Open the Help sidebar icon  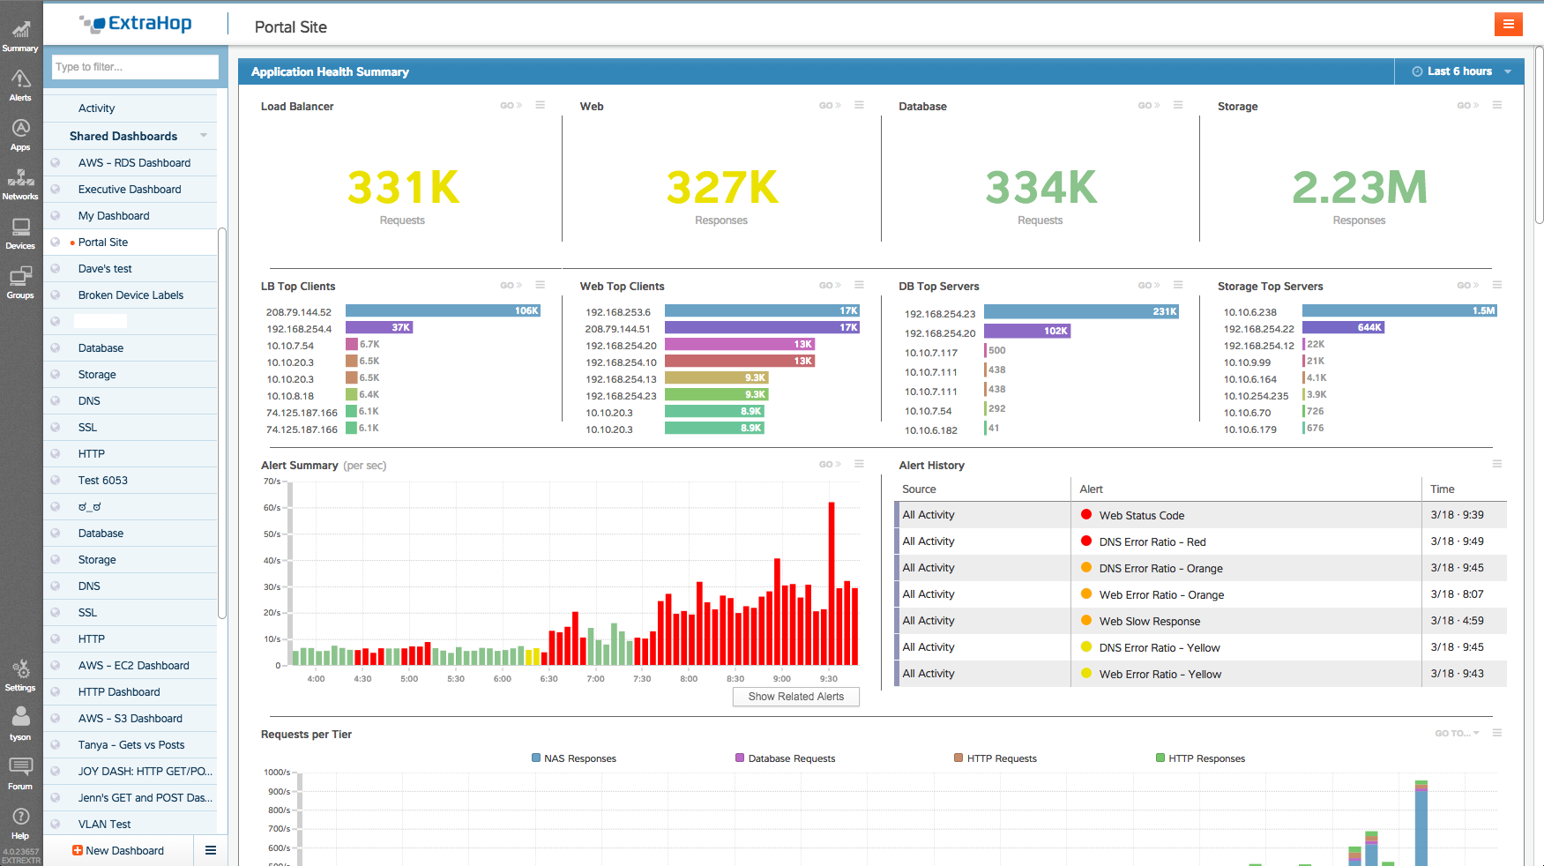tap(20, 824)
